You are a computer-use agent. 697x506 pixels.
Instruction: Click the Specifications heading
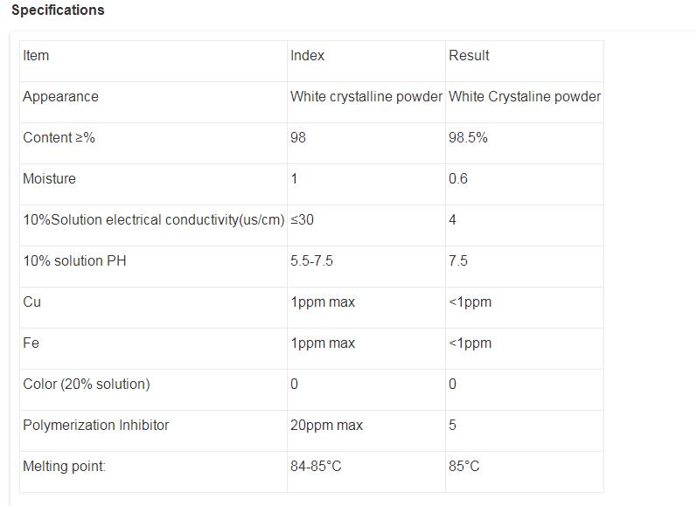click(x=58, y=10)
